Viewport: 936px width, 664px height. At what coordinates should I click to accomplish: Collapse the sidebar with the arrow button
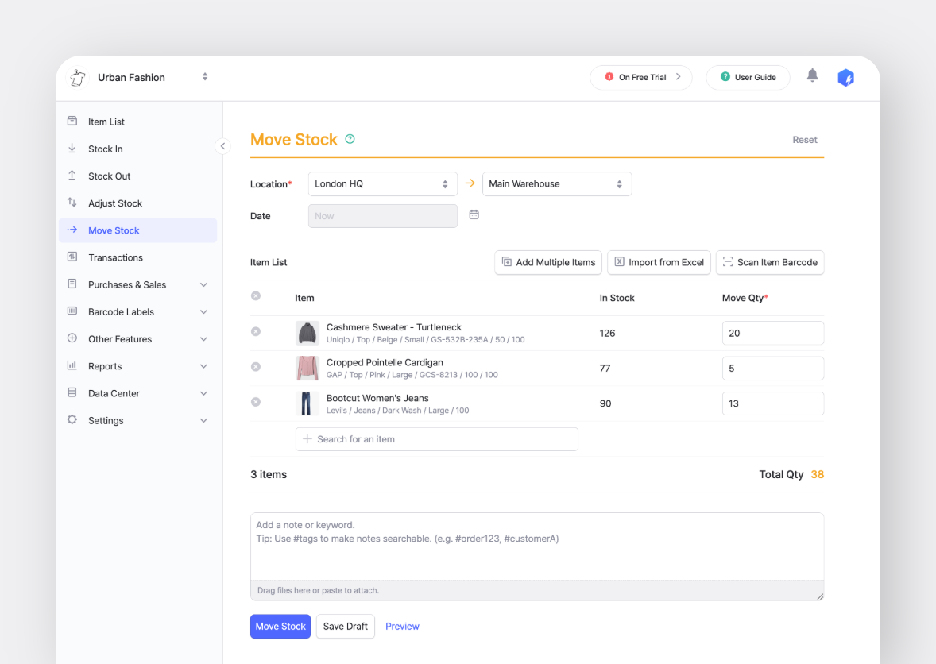[222, 146]
